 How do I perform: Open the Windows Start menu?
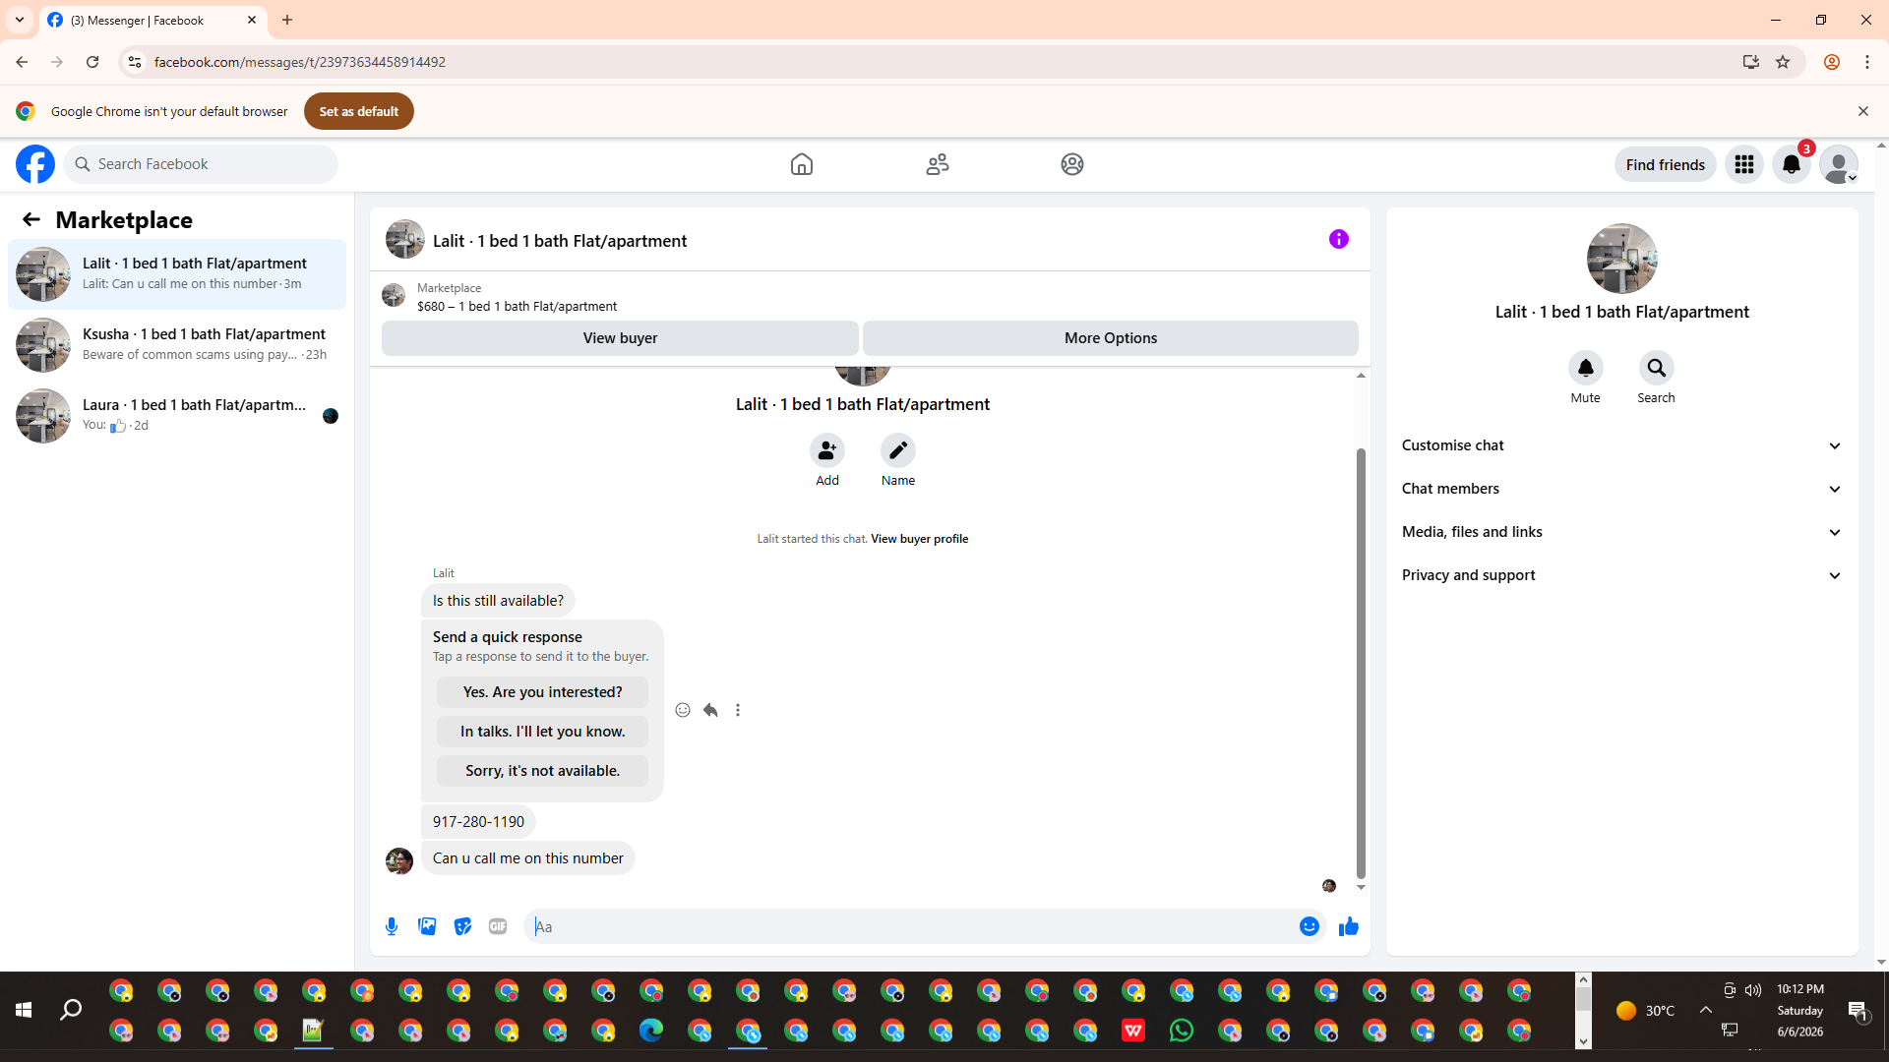point(24,1010)
